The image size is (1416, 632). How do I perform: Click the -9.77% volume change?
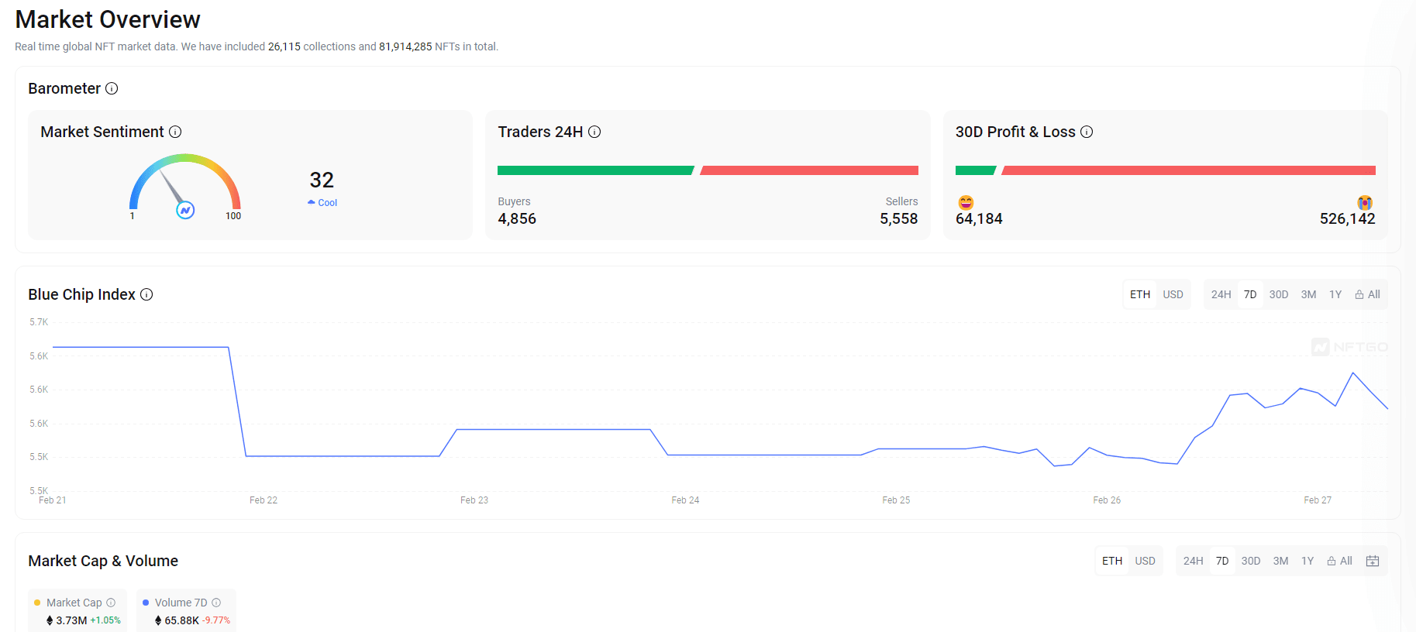coord(216,620)
